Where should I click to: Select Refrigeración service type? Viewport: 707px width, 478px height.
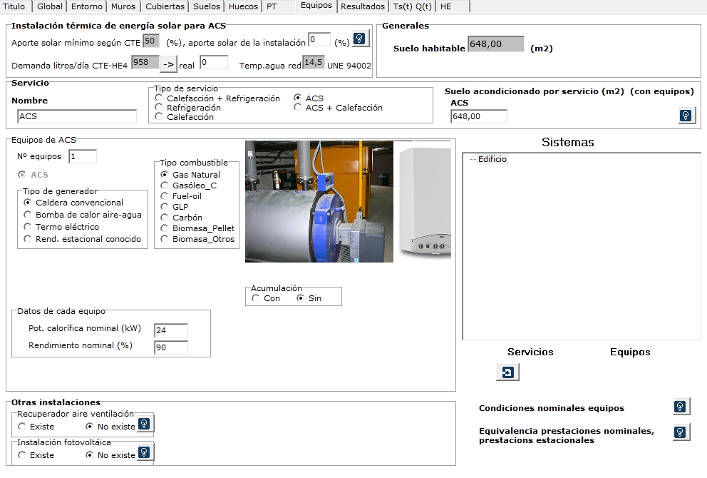coord(188,108)
